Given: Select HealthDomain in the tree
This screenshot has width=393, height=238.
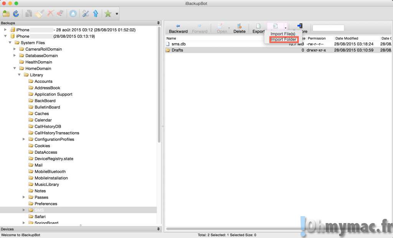Looking at the screenshot, I should [39, 62].
